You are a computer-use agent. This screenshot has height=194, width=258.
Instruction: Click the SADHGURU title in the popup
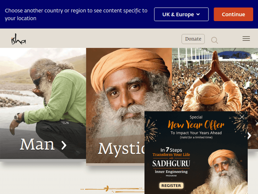171,164
